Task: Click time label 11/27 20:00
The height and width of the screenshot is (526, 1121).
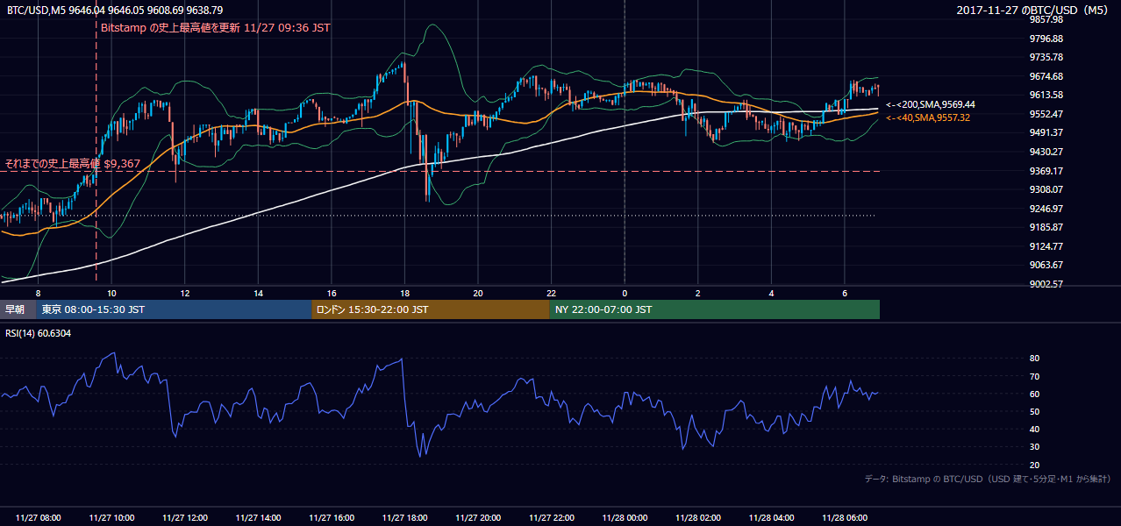Action: (478, 517)
